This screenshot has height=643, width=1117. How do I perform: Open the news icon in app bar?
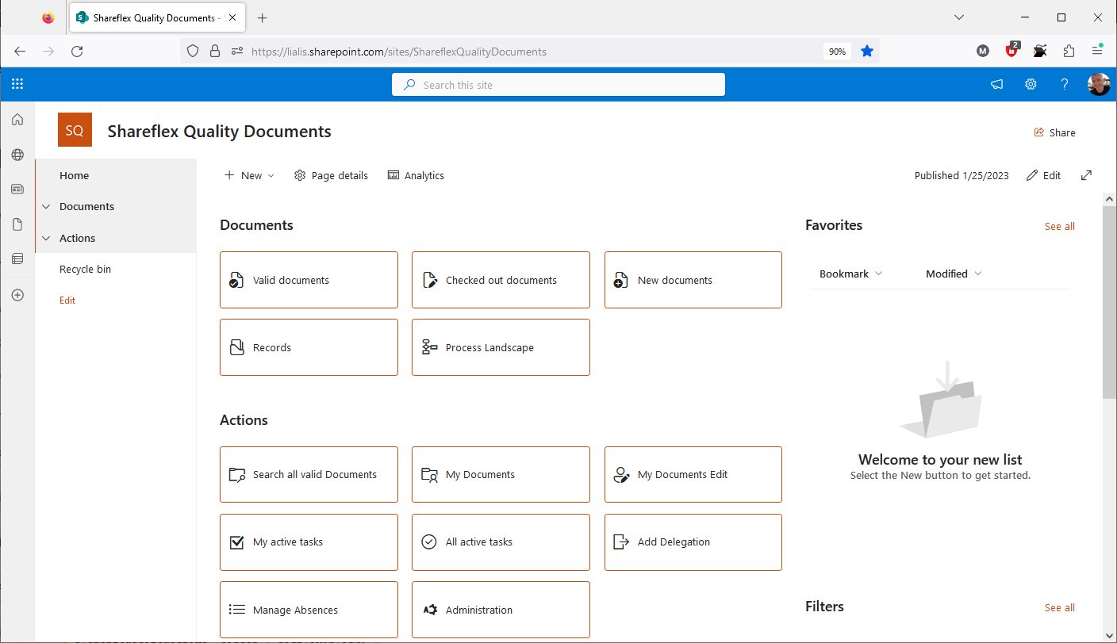click(17, 189)
